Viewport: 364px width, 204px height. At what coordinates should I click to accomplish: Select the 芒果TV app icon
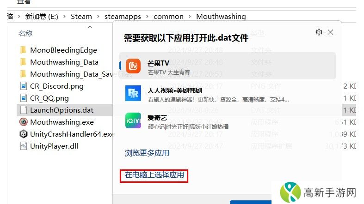click(x=133, y=66)
